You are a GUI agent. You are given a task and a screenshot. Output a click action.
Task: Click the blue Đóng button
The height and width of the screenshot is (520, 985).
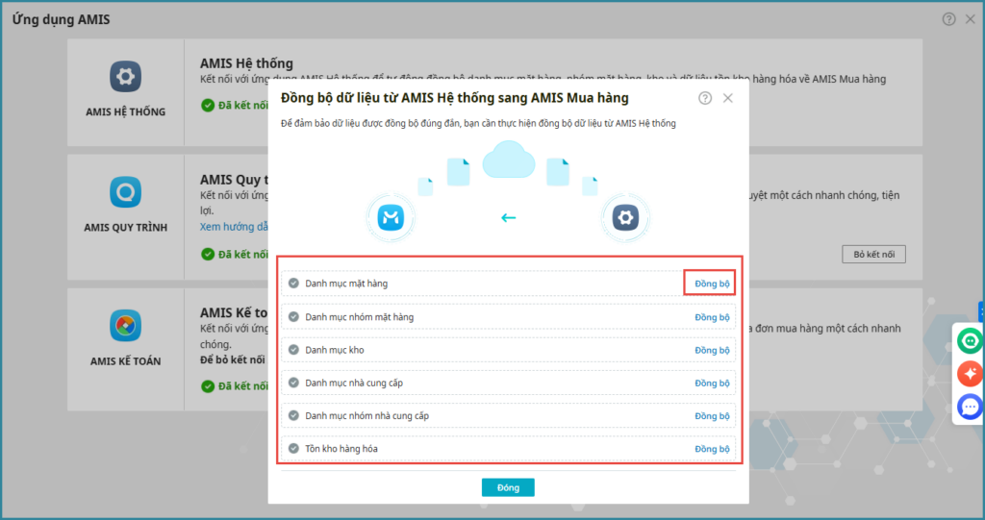click(x=508, y=487)
